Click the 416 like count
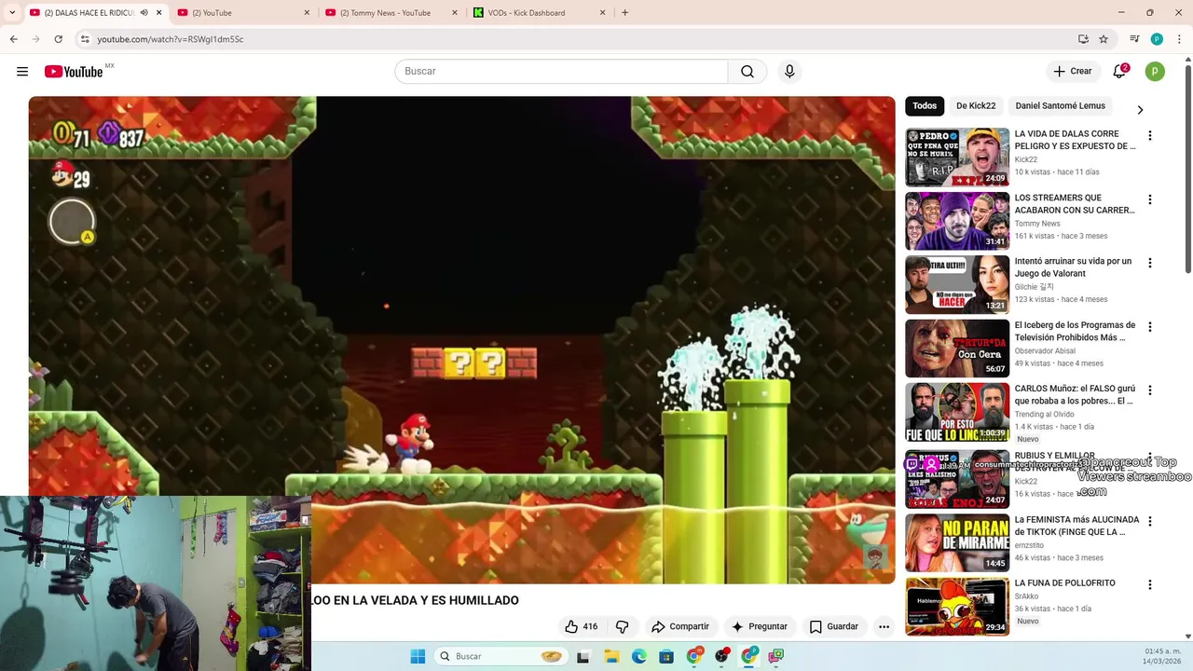1193x671 pixels. point(590,626)
